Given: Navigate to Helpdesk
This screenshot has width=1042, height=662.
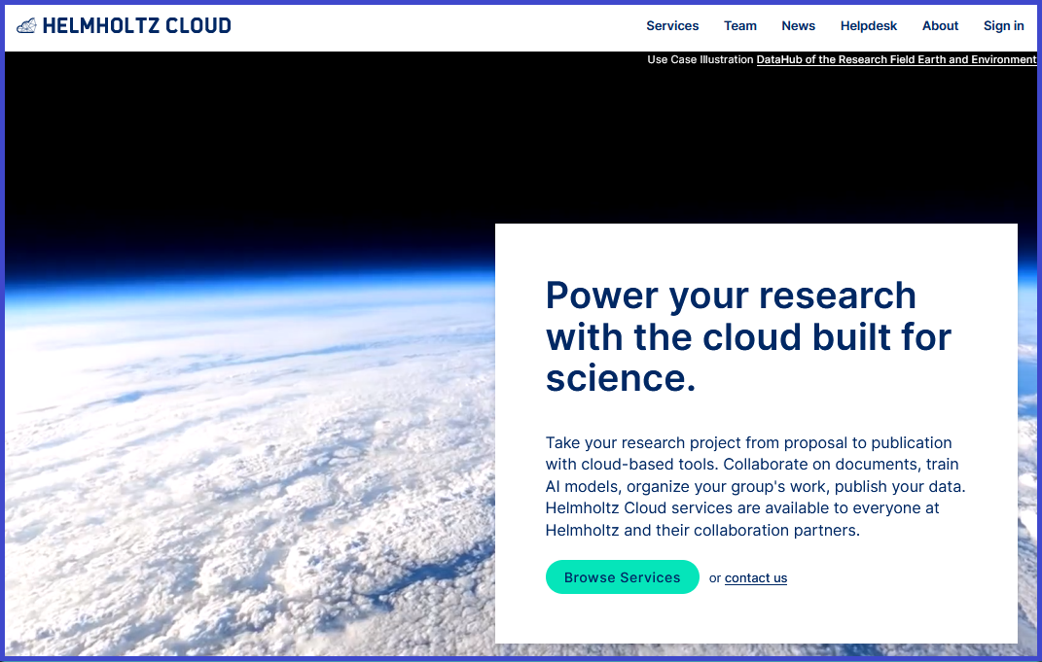Looking at the screenshot, I should [869, 26].
